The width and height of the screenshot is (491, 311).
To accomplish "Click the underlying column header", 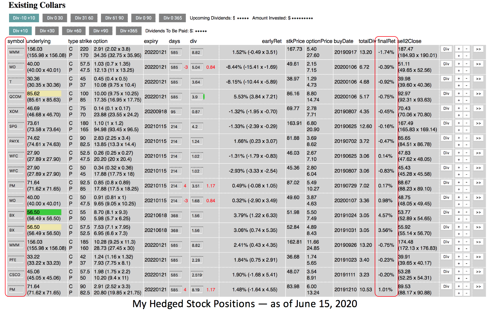I will (39, 41).
